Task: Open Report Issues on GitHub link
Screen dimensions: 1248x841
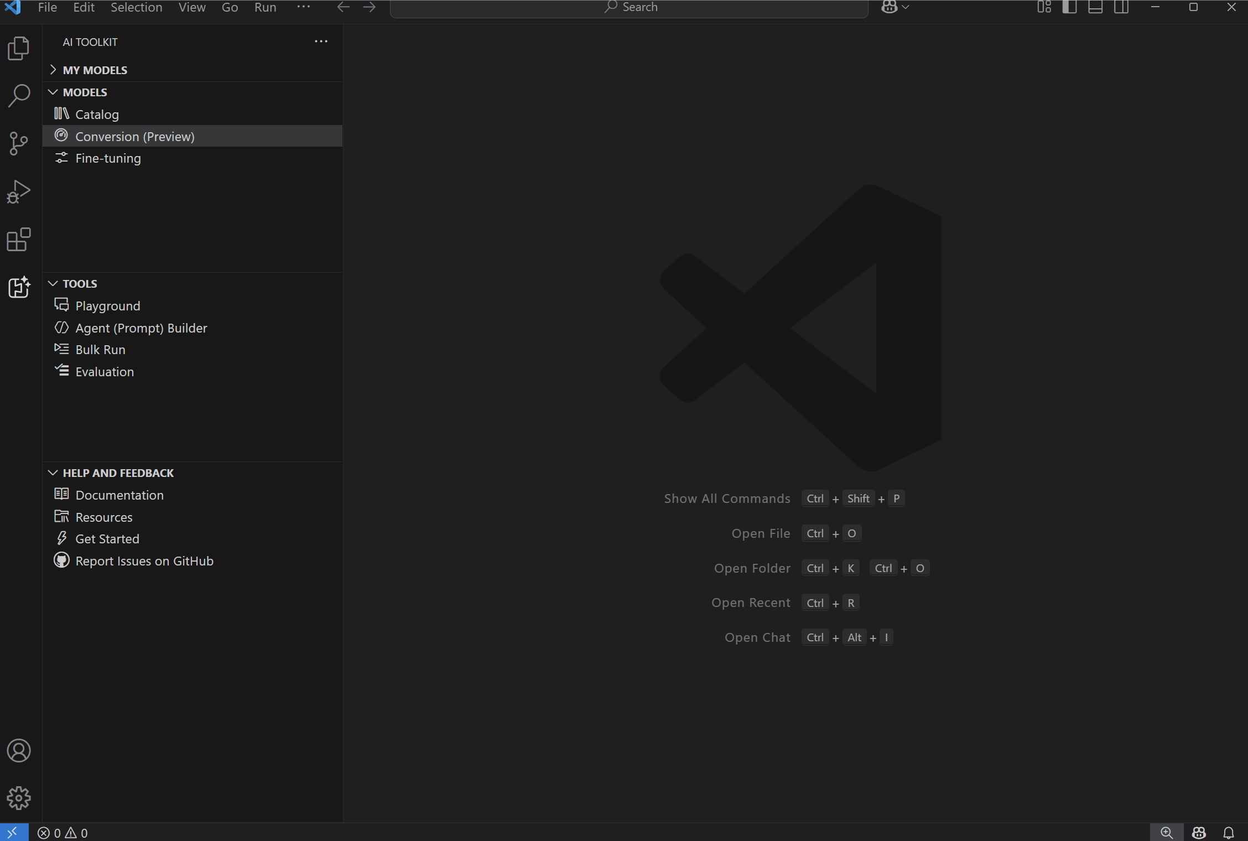Action: click(144, 561)
